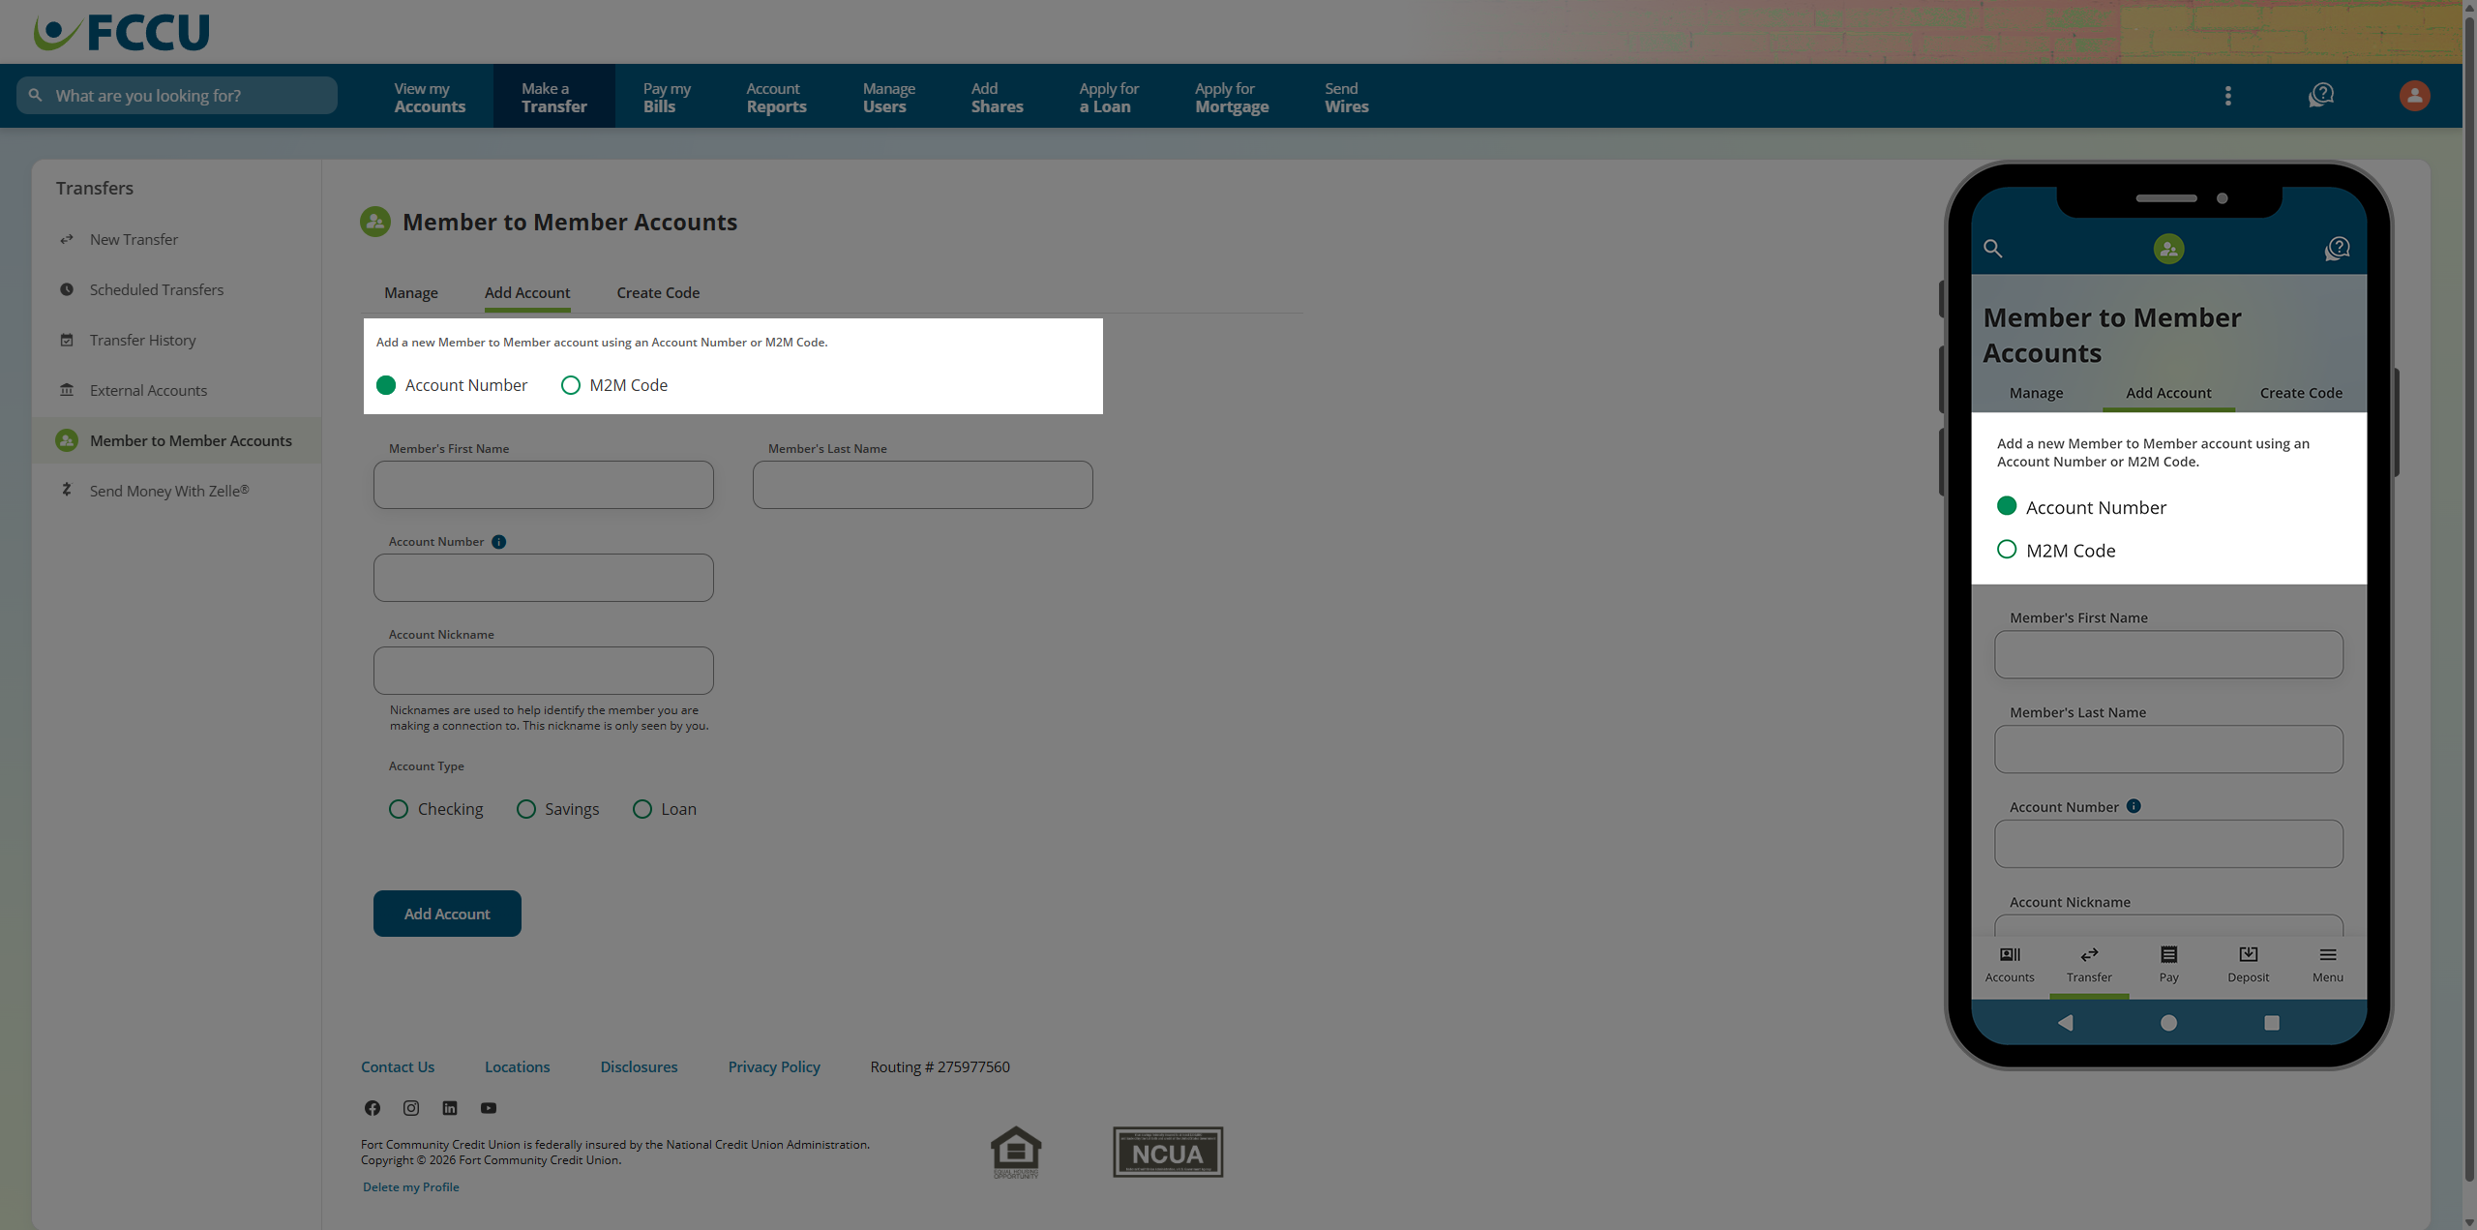Select the Account Number radio option
2477x1230 pixels.
click(386, 385)
